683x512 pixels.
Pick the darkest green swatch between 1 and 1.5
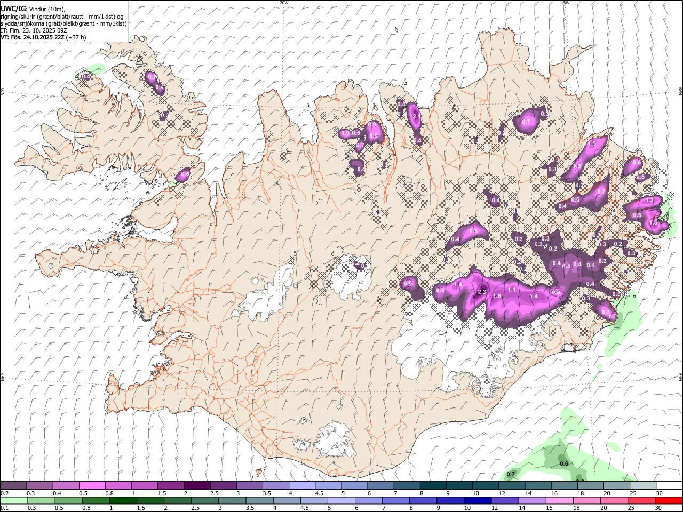pyautogui.click(x=123, y=500)
